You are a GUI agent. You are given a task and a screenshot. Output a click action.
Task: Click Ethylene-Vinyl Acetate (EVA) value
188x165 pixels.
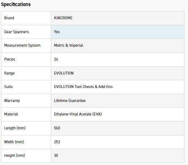click(x=78, y=114)
